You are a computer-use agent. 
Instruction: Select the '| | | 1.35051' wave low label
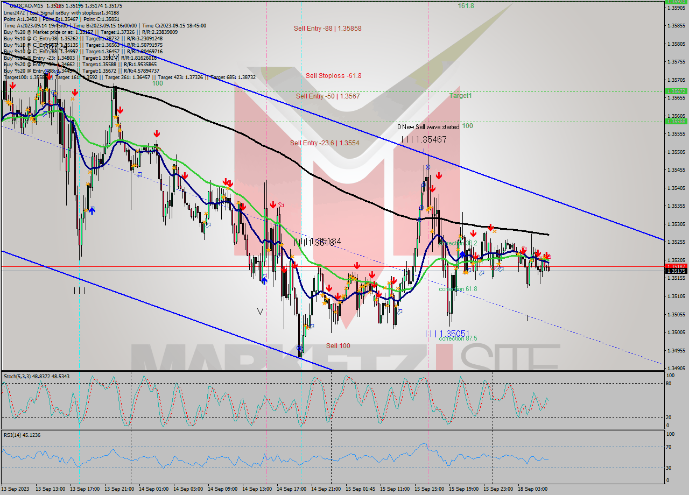(x=448, y=334)
